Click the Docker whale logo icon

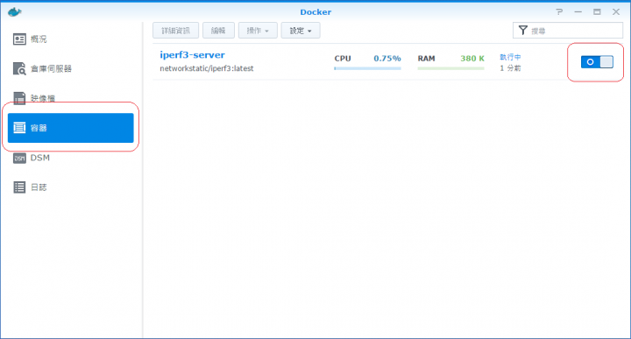point(14,11)
